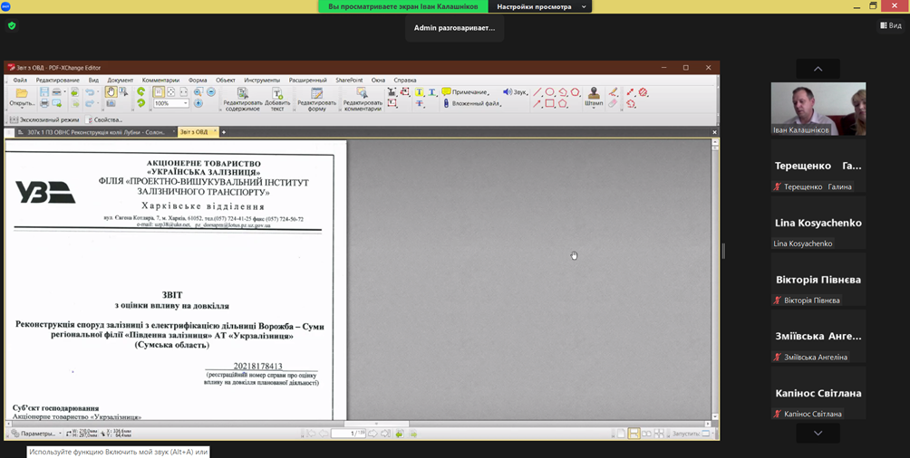The width and height of the screenshot is (910, 458).
Task: Click the page number input field
Action: pyautogui.click(x=348, y=433)
